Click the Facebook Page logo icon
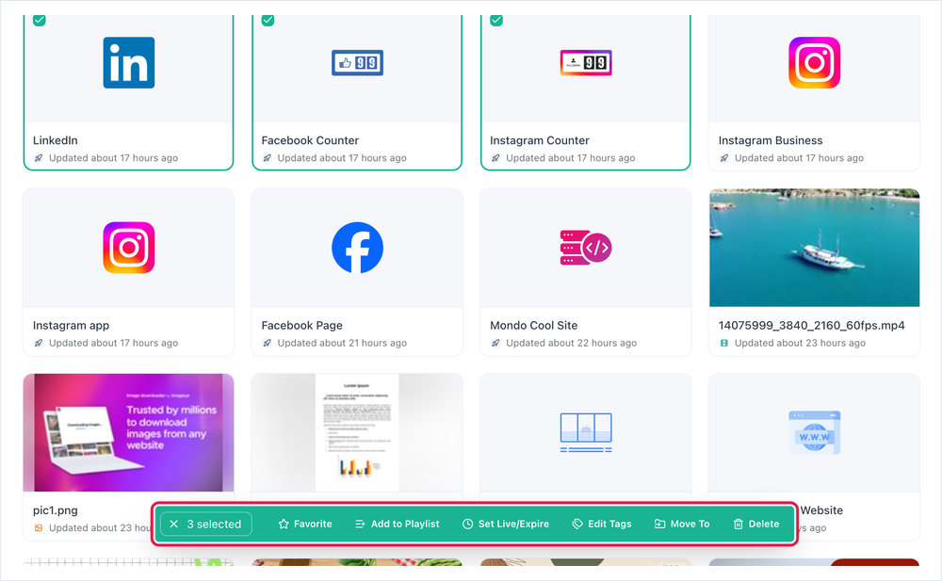The width and height of the screenshot is (942, 581). 357,248
